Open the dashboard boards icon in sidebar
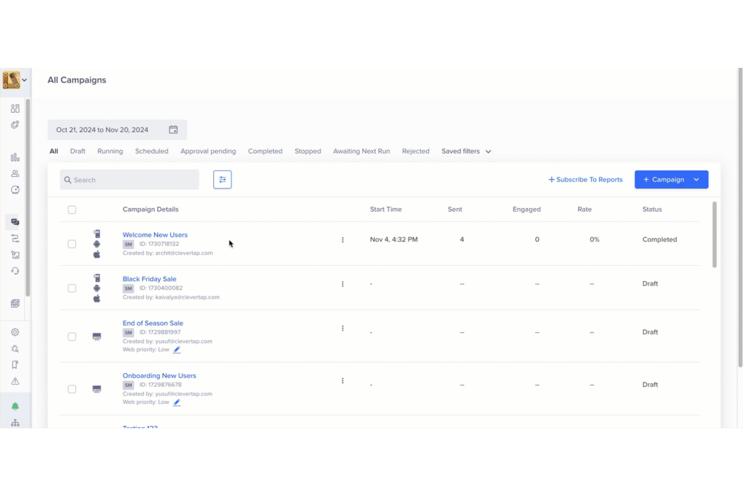Screen dimensions: 743x496 click(x=15, y=109)
